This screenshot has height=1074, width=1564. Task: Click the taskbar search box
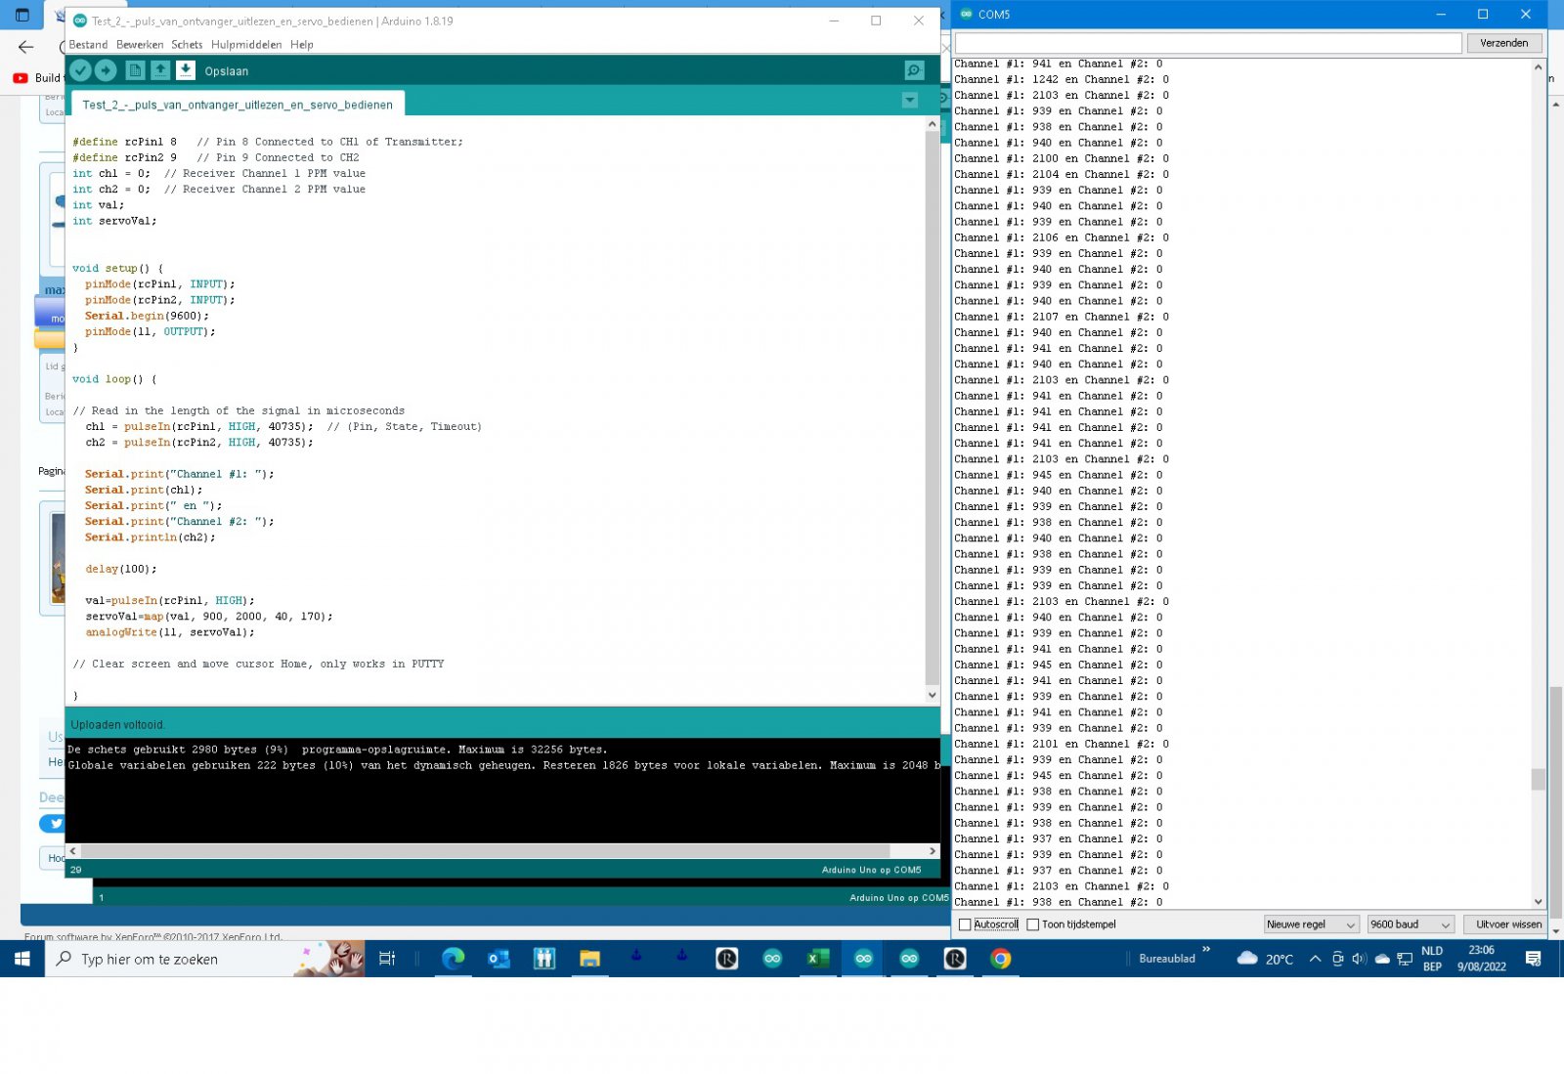point(205,959)
